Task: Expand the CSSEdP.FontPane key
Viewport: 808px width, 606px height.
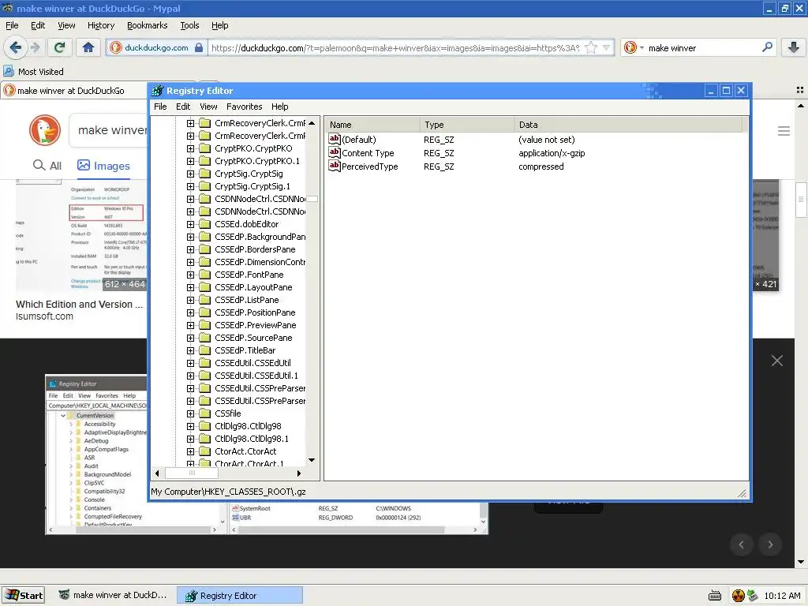Action: [x=190, y=275]
